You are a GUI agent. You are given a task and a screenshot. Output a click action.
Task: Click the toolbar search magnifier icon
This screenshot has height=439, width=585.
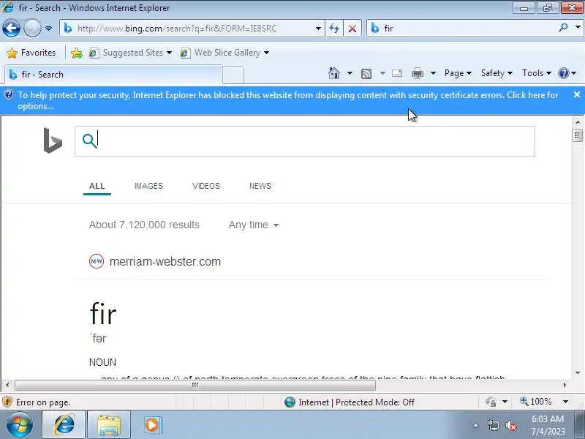563,28
